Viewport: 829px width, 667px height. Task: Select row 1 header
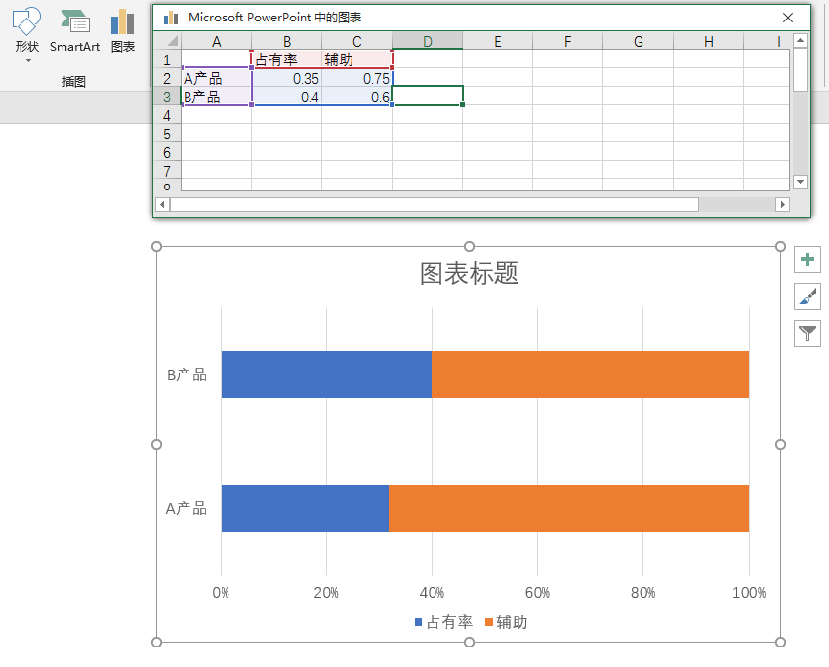(167, 59)
